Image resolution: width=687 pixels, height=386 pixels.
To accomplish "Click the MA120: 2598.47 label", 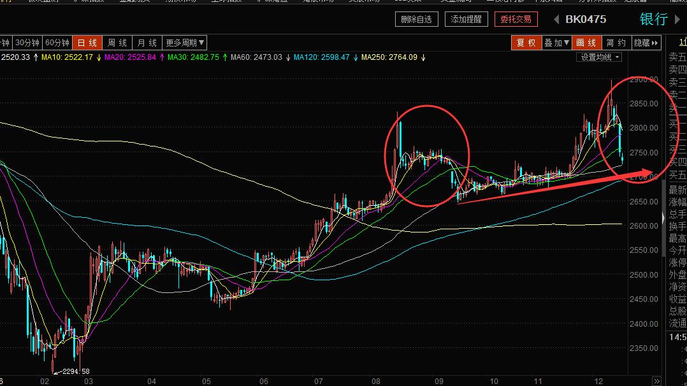I will 322,57.
